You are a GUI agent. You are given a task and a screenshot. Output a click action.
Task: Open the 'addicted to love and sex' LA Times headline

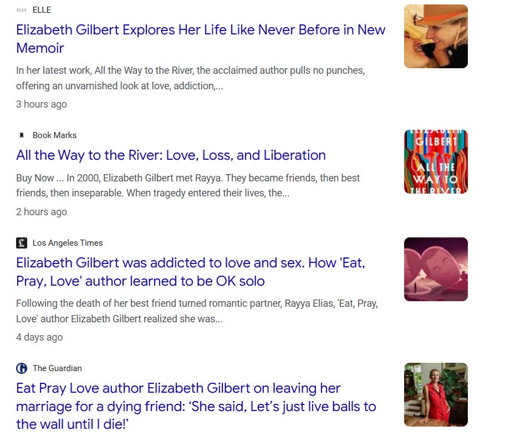pos(191,272)
